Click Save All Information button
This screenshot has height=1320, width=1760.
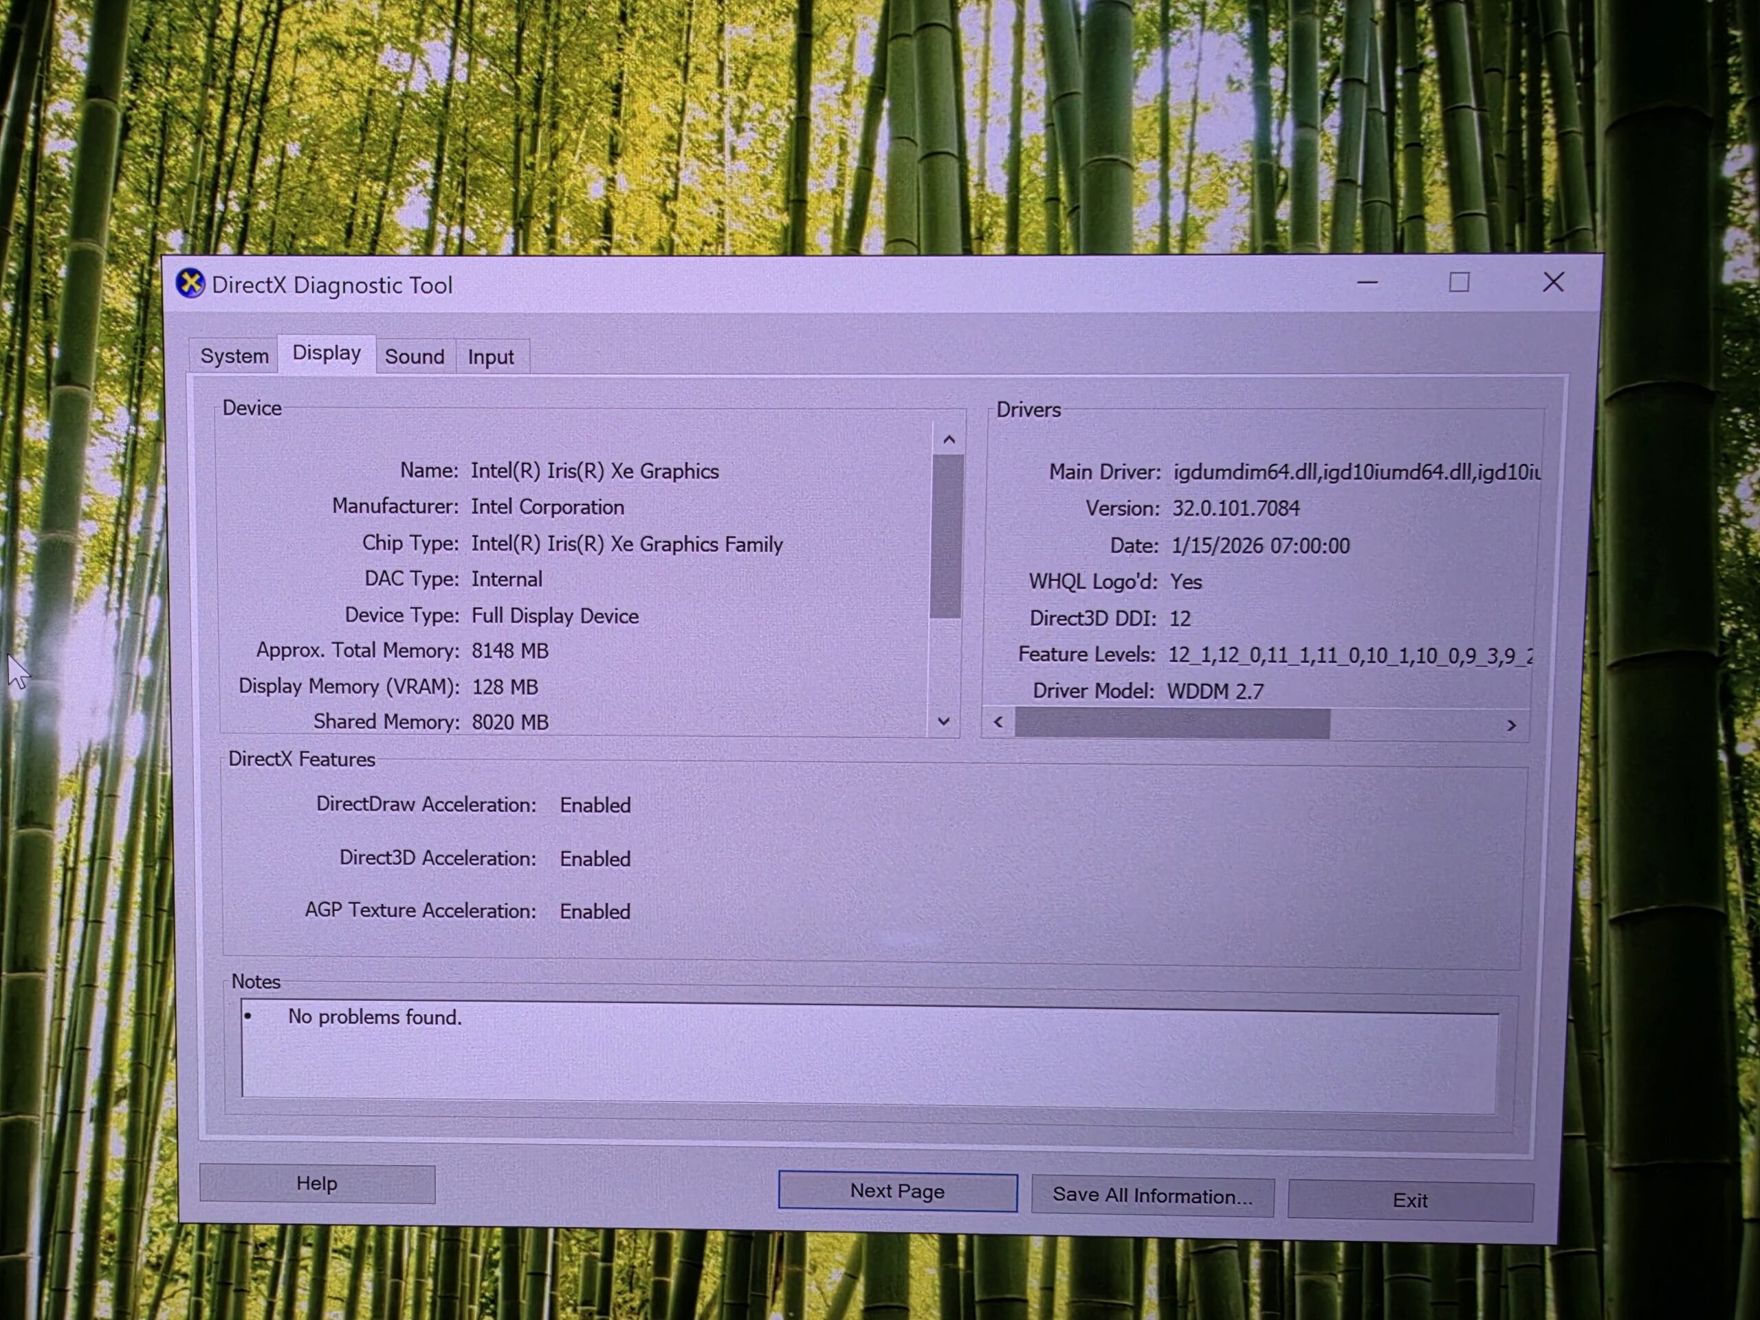click(x=1152, y=1196)
